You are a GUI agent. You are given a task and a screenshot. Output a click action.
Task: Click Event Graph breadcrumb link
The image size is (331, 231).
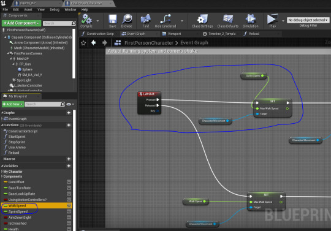point(194,43)
